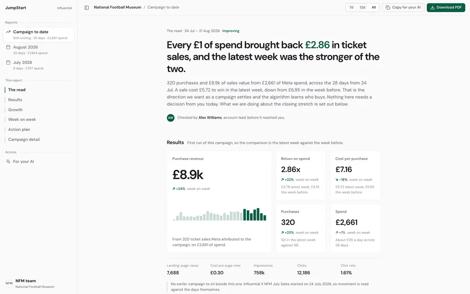
Task: Jump to the Growth section
Action: 16,110
